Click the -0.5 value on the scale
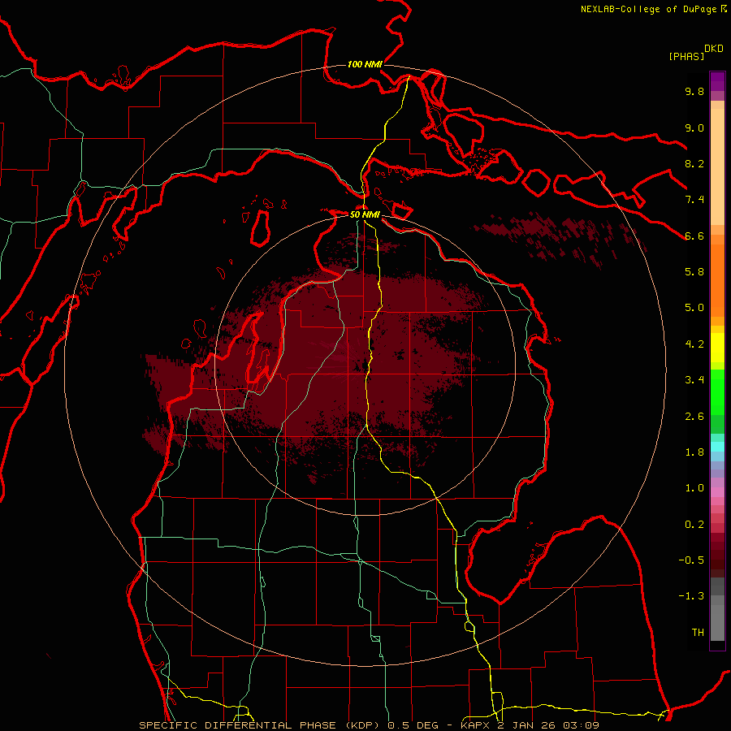Image resolution: width=731 pixels, height=731 pixels. click(x=691, y=560)
